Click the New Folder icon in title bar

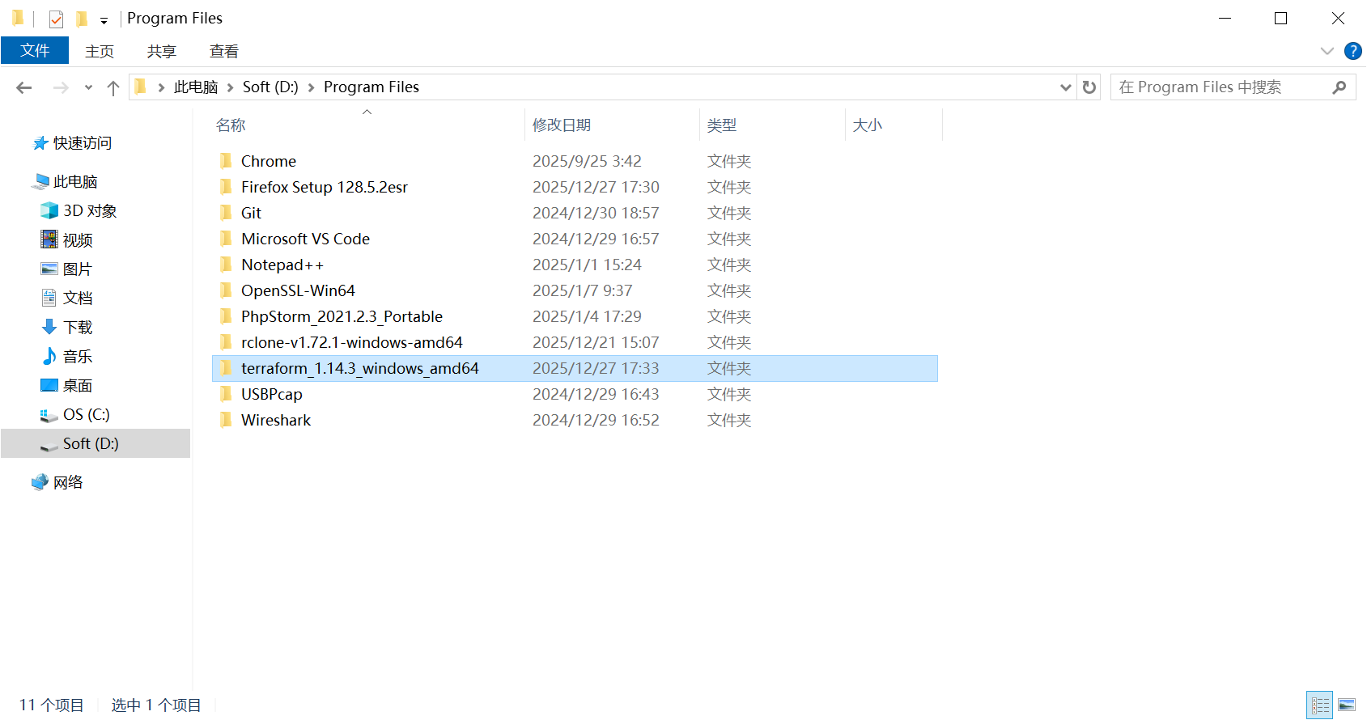(81, 19)
